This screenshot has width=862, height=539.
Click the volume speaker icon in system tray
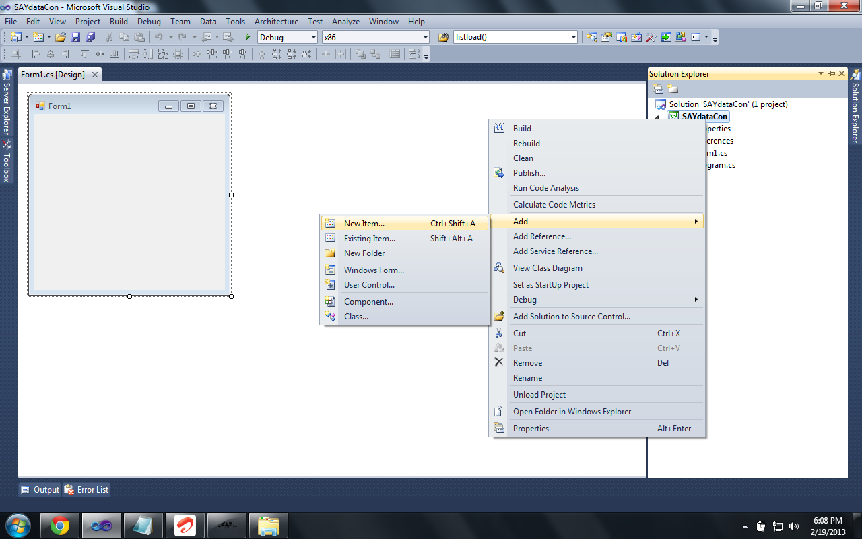coord(794,526)
